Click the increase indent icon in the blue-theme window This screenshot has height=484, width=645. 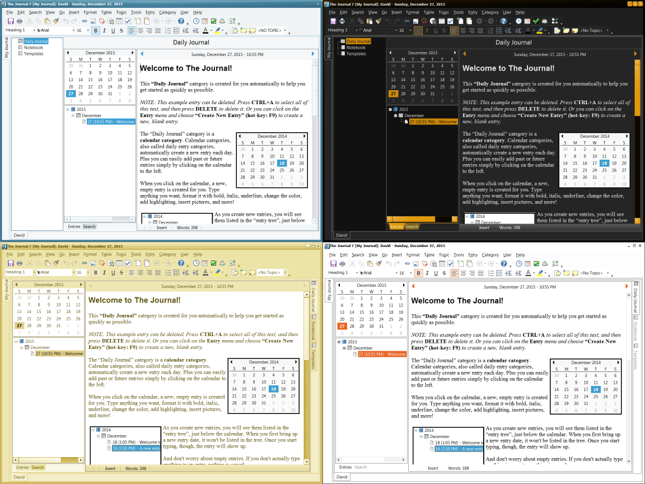coord(194,30)
